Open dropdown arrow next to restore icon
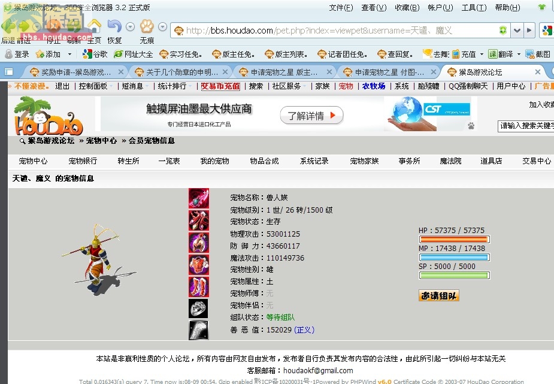Image resolution: width=554 pixels, height=384 pixels. [x=130, y=27]
